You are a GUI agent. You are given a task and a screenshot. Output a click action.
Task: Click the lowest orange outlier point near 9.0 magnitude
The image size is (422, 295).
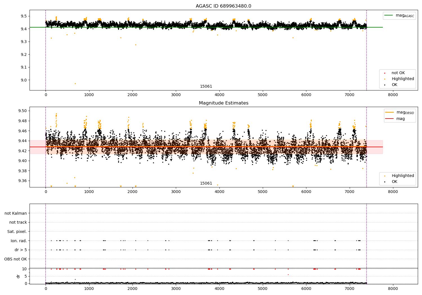(x=75, y=83)
